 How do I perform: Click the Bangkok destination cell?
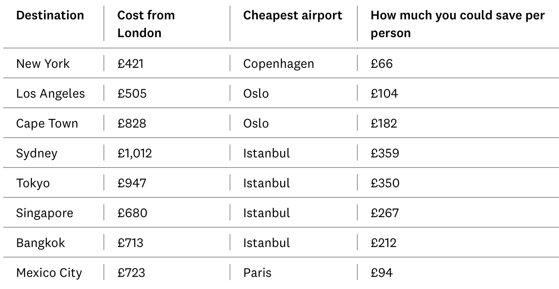(40, 243)
